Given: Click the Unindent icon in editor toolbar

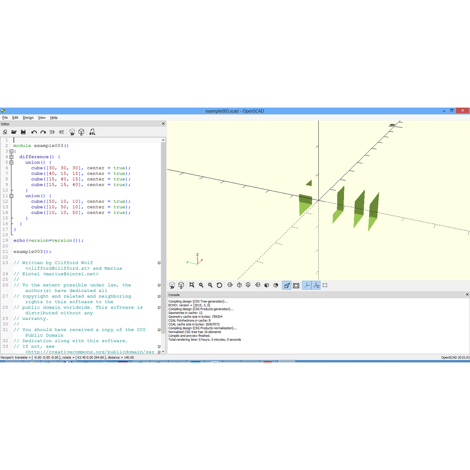Looking at the screenshot, I should [53, 132].
